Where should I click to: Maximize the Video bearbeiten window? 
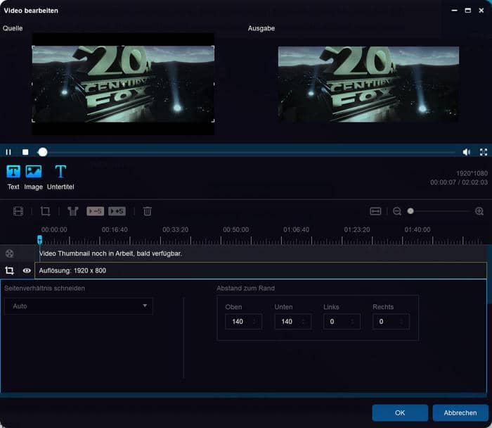pyautogui.click(x=468, y=11)
